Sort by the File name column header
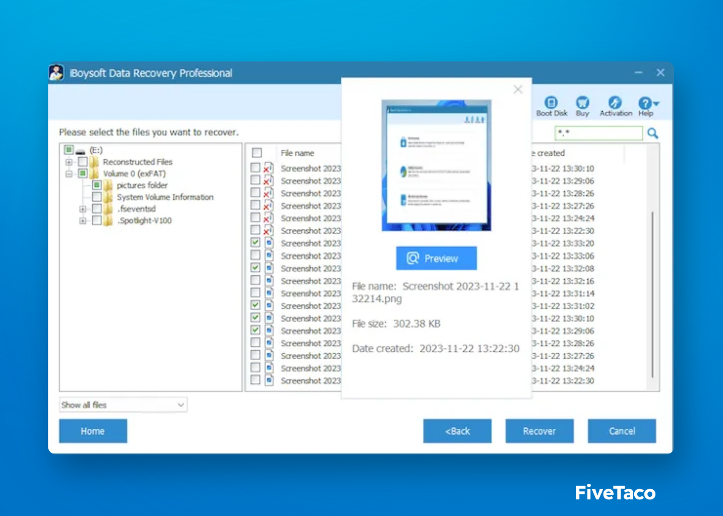 click(x=297, y=153)
